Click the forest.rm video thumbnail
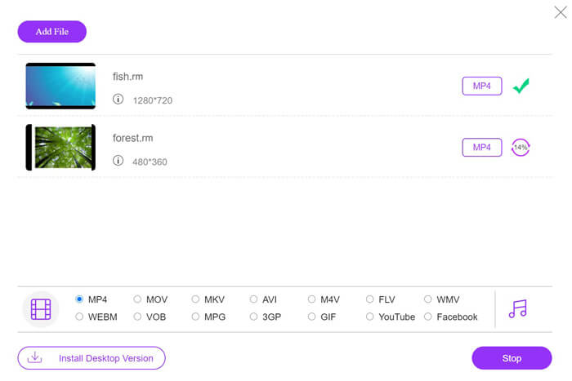This screenshot has height=381, width=572. (60, 147)
